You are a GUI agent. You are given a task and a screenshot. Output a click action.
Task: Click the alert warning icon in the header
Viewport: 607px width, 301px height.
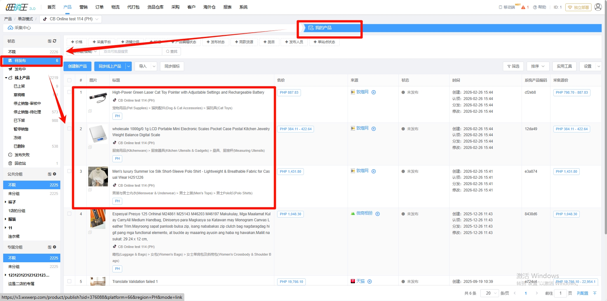pos(523,7)
